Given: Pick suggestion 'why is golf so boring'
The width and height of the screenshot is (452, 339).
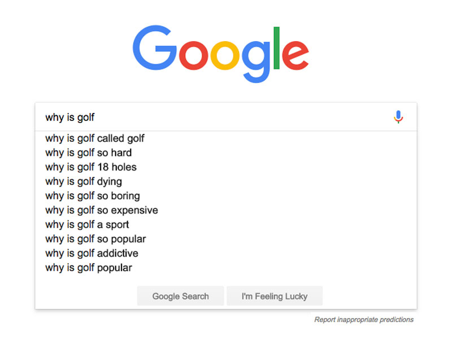Looking at the screenshot, I should pyautogui.click(x=93, y=195).
